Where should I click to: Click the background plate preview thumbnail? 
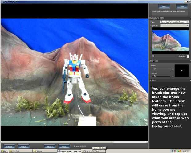tap(170, 41)
